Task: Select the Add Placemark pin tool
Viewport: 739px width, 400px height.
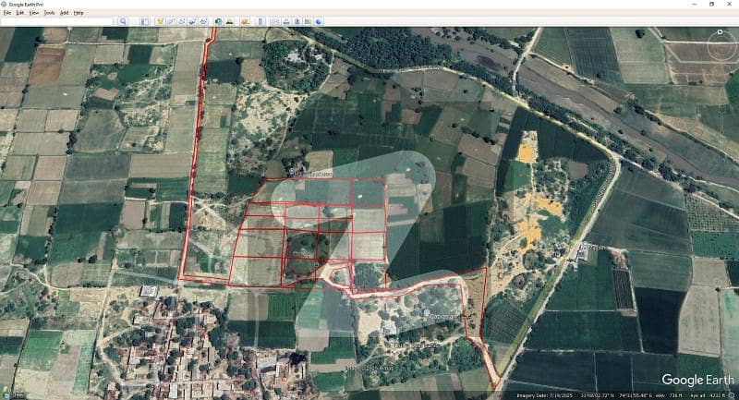Action: 160,21
